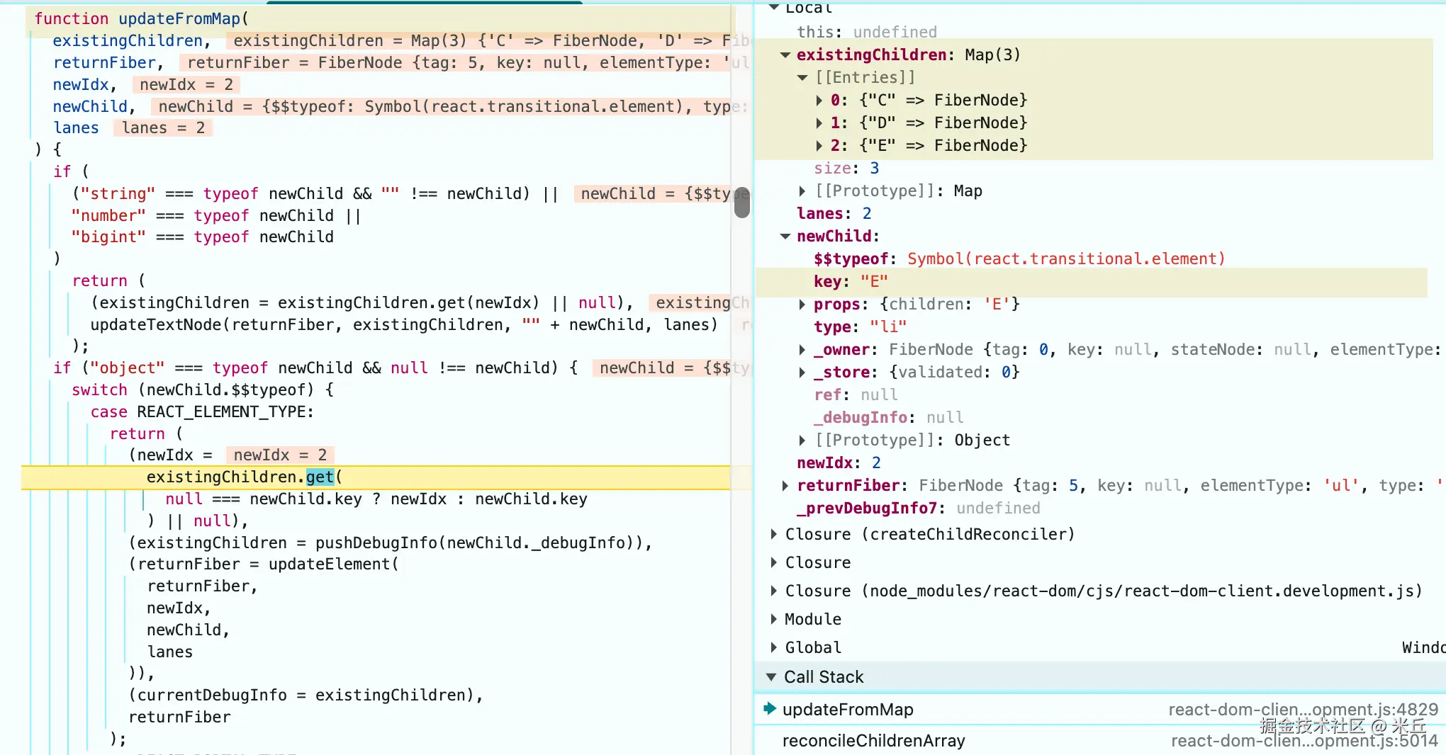Viewport: 1446px width, 755px height.
Task: Click the lanes: 2 variable
Action: tap(834, 214)
